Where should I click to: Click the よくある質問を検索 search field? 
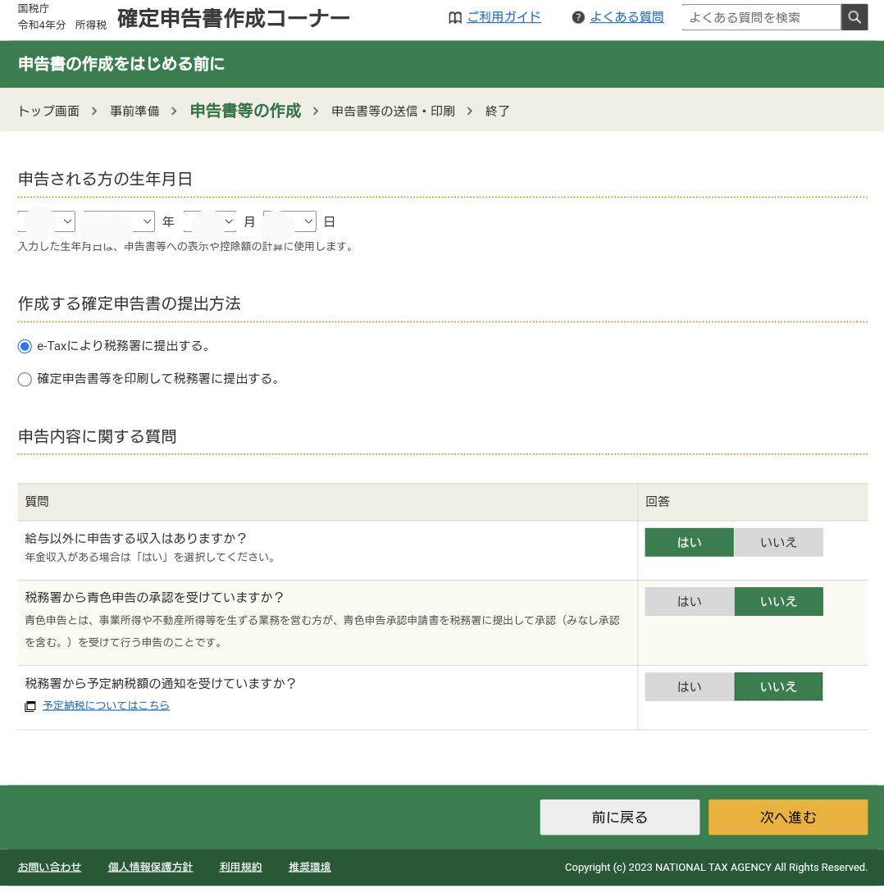(x=761, y=17)
